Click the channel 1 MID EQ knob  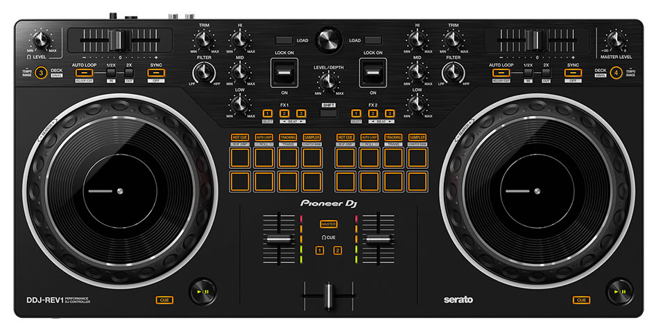tap(240, 71)
